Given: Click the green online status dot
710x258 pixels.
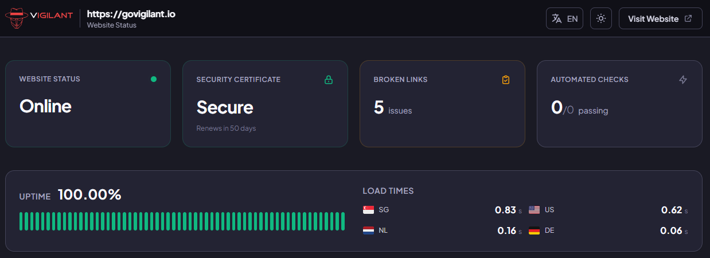Looking at the screenshot, I should tap(154, 79).
